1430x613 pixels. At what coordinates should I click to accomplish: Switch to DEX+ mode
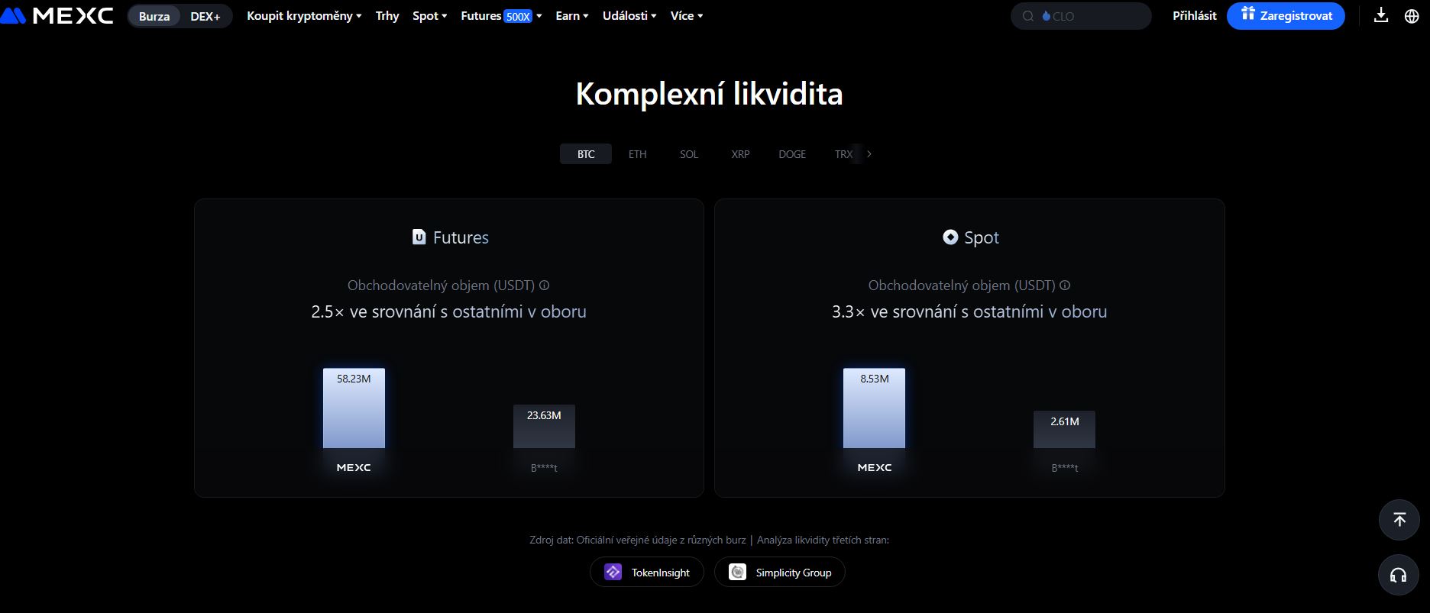click(205, 16)
